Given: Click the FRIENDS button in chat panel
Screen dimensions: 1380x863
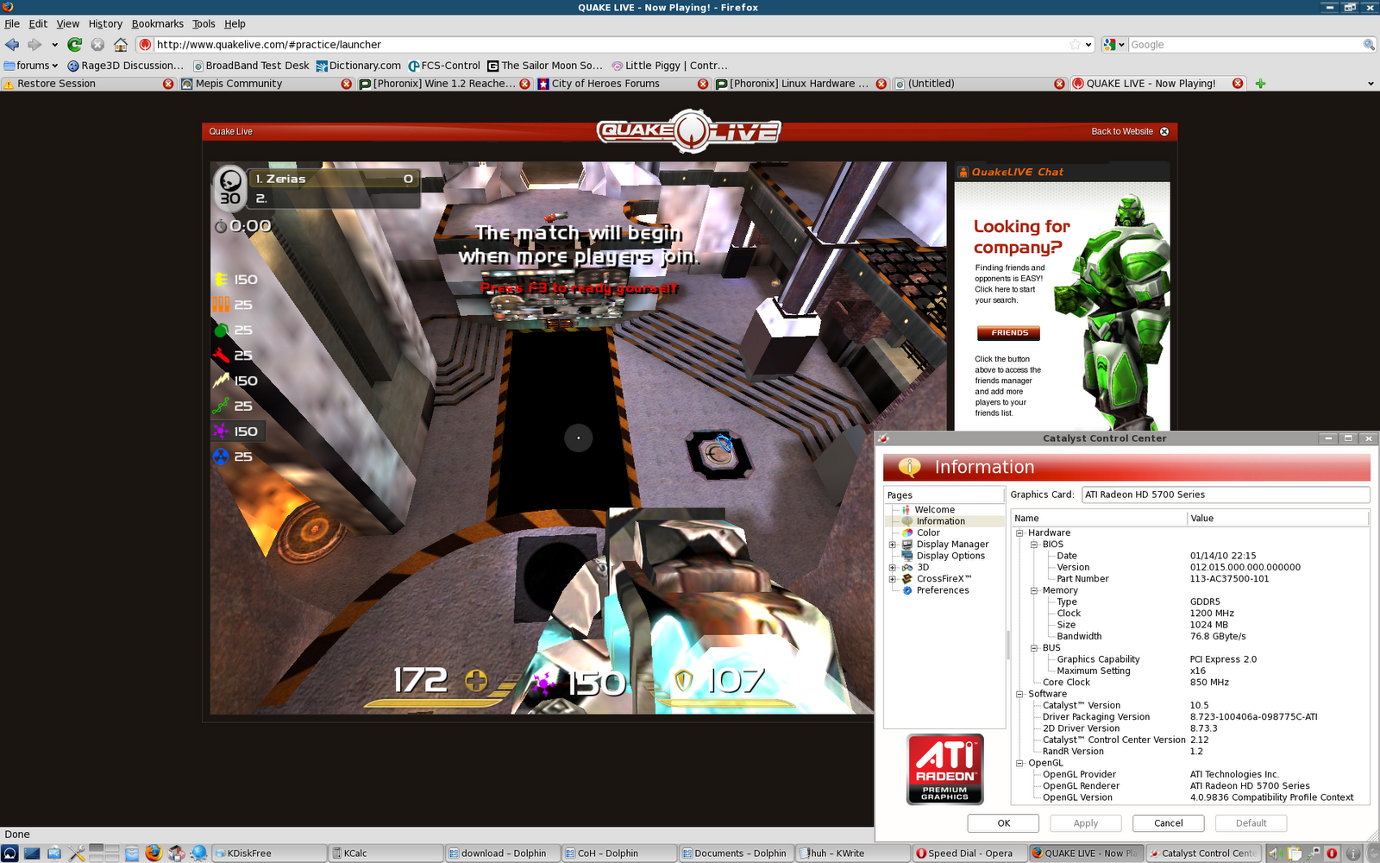Looking at the screenshot, I should [x=1009, y=333].
